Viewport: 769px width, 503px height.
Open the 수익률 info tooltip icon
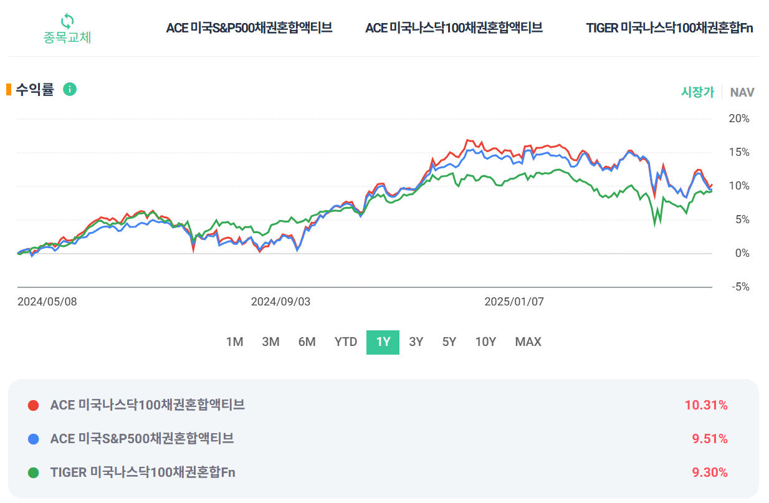70,89
